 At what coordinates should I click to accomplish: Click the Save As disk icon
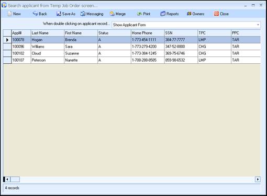59,14
